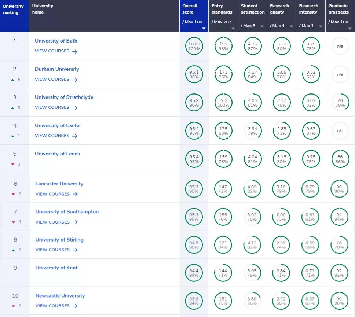Click View Courses arrow for Bath

tap(75, 51)
